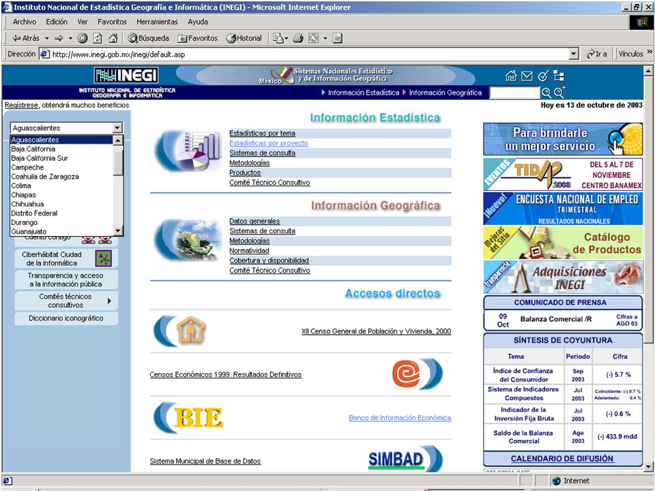Expand Comités técnicos consultivos submenu
Viewport: 655px width, 491px height.
(109, 301)
